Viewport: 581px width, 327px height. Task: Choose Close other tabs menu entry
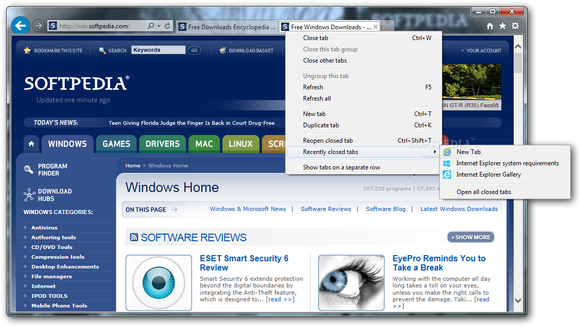(364, 61)
